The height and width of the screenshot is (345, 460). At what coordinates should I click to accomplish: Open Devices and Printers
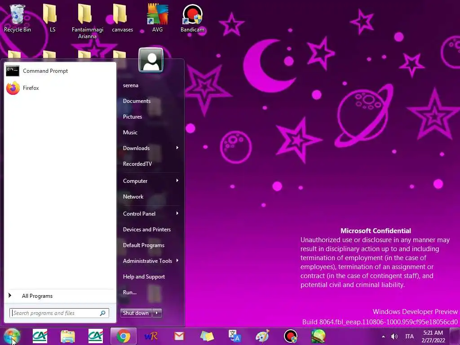pyautogui.click(x=147, y=230)
